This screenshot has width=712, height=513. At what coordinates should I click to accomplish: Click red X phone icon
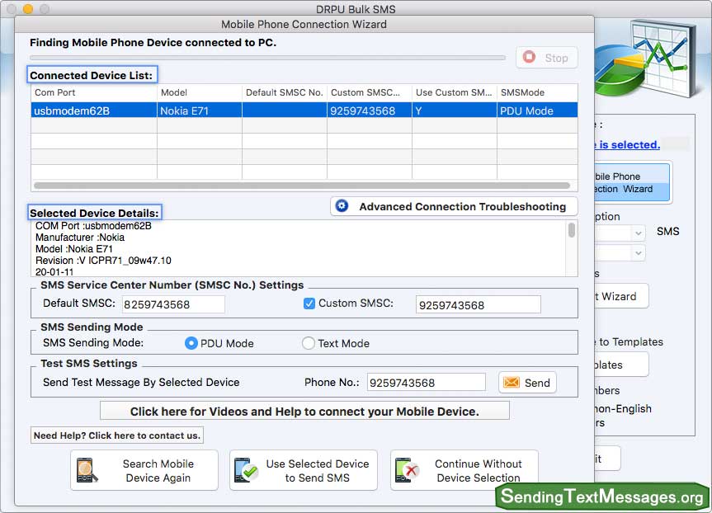pyautogui.click(x=407, y=470)
